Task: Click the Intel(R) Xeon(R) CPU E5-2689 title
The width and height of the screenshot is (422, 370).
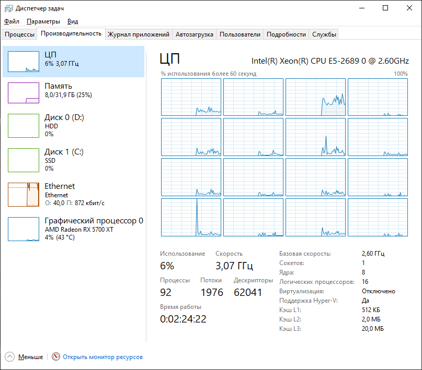Action: pos(330,61)
